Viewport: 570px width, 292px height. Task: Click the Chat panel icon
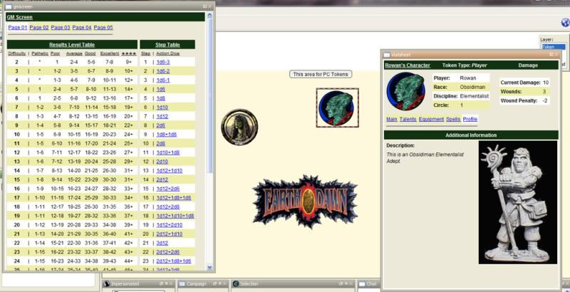[362, 283]
